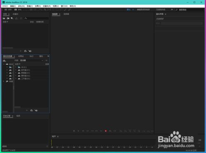The height and width of the screenshot is (153, 206).
Task: Click the shortcuts icon in Media Browser
Action: pos(5,60)
